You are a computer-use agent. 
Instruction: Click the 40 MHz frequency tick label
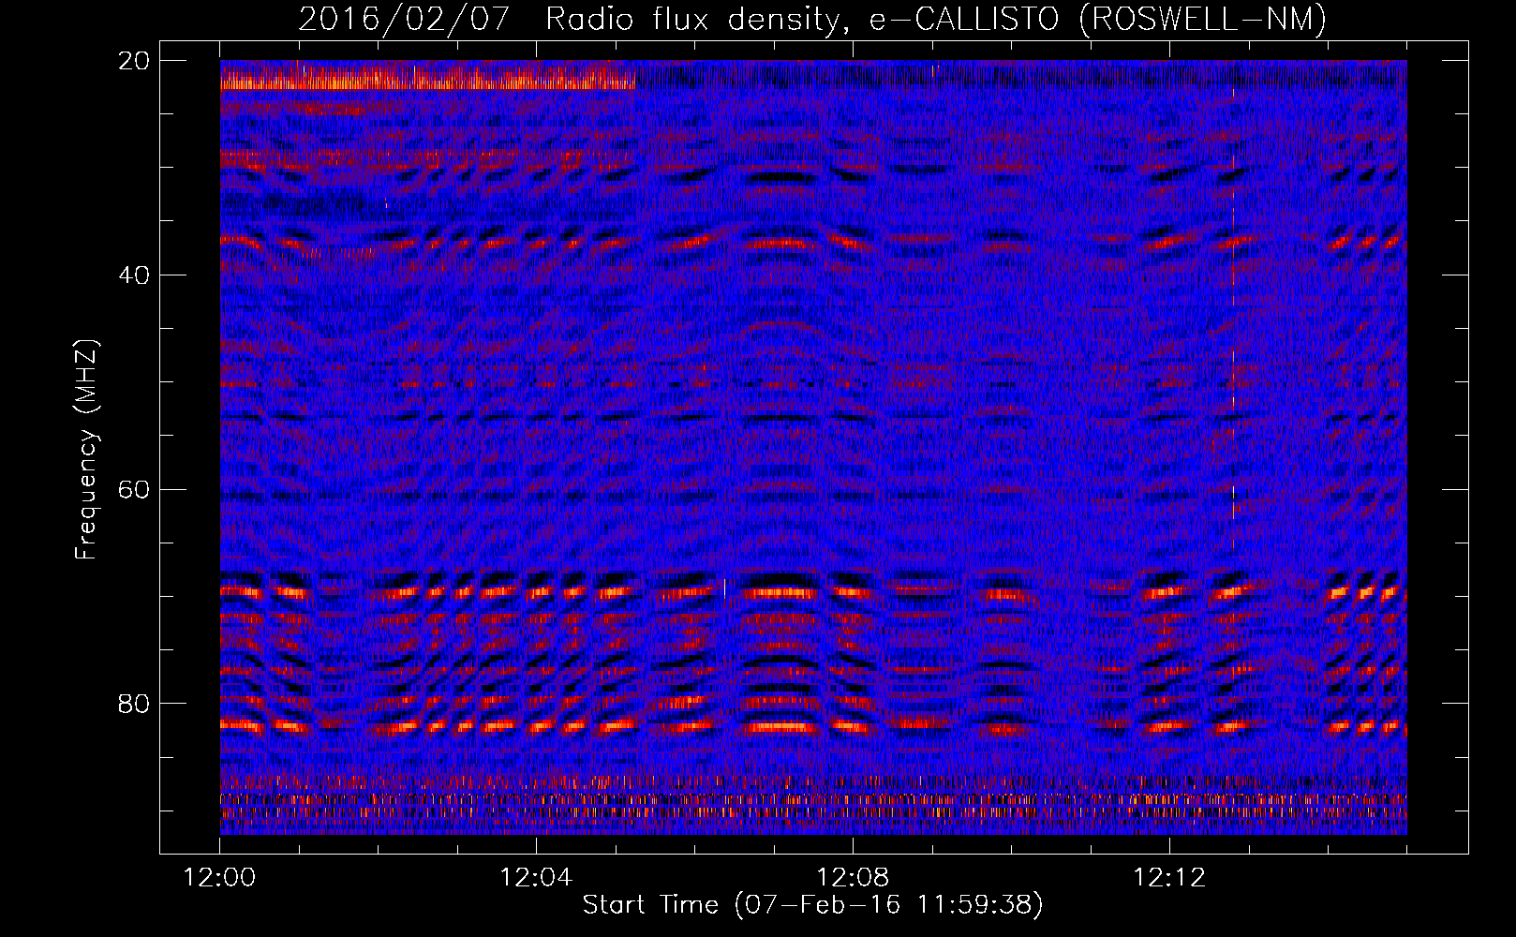(135, 275)
